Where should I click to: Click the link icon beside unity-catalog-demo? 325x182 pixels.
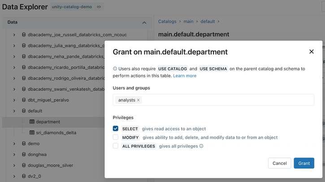pos(99,7)
